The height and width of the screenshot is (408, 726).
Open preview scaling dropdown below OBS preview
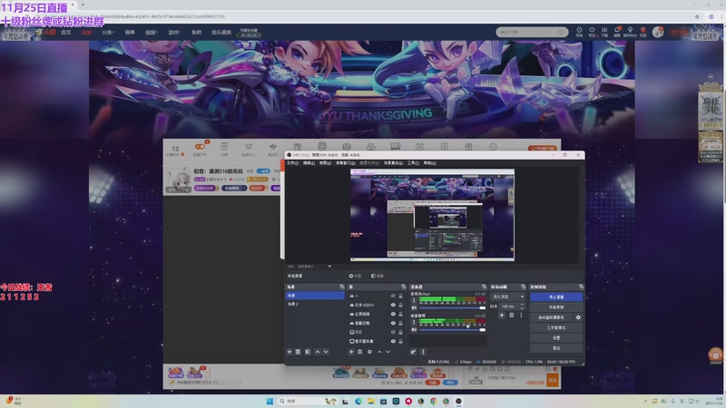coord(329,267)
